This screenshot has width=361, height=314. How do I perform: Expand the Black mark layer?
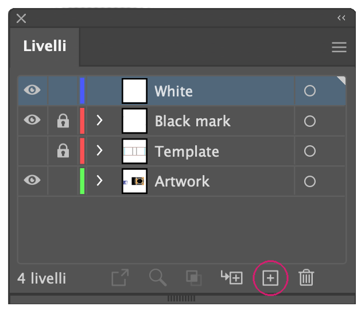pos(99,120)
